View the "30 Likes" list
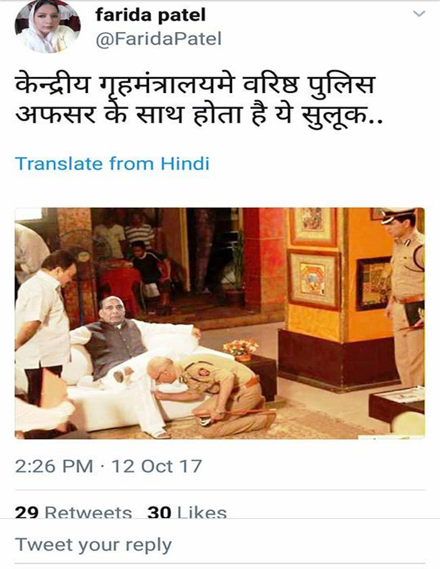The image size is (440, 569). pos(187,512)
